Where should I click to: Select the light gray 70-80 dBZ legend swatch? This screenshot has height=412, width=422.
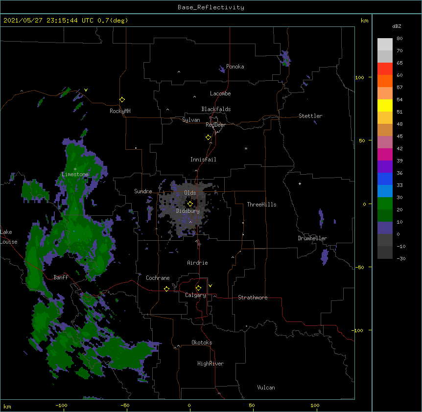pos(385,45)
